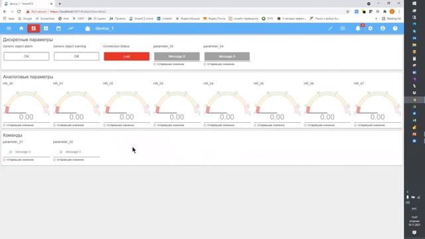Screen dimensions: 425x239
Task: Go to the home page icon
Action: click(x=21, y=29)
